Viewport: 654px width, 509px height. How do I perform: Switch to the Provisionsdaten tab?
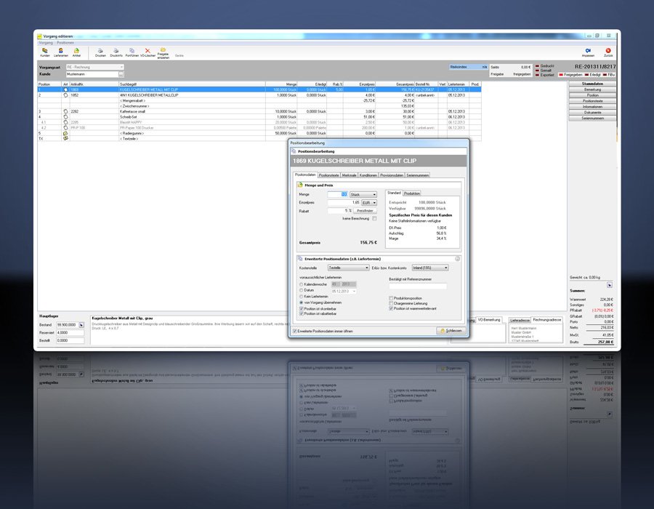coord(392,175)
